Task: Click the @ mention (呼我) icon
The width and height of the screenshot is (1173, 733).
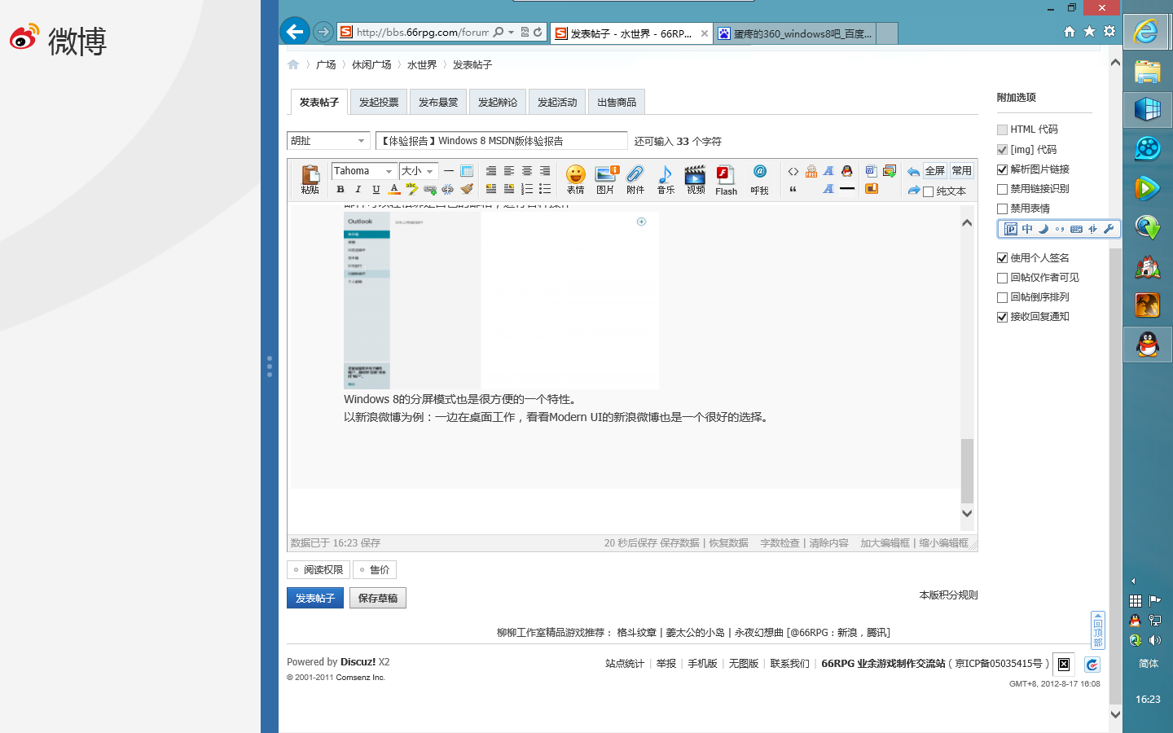Action: [759, 178]
